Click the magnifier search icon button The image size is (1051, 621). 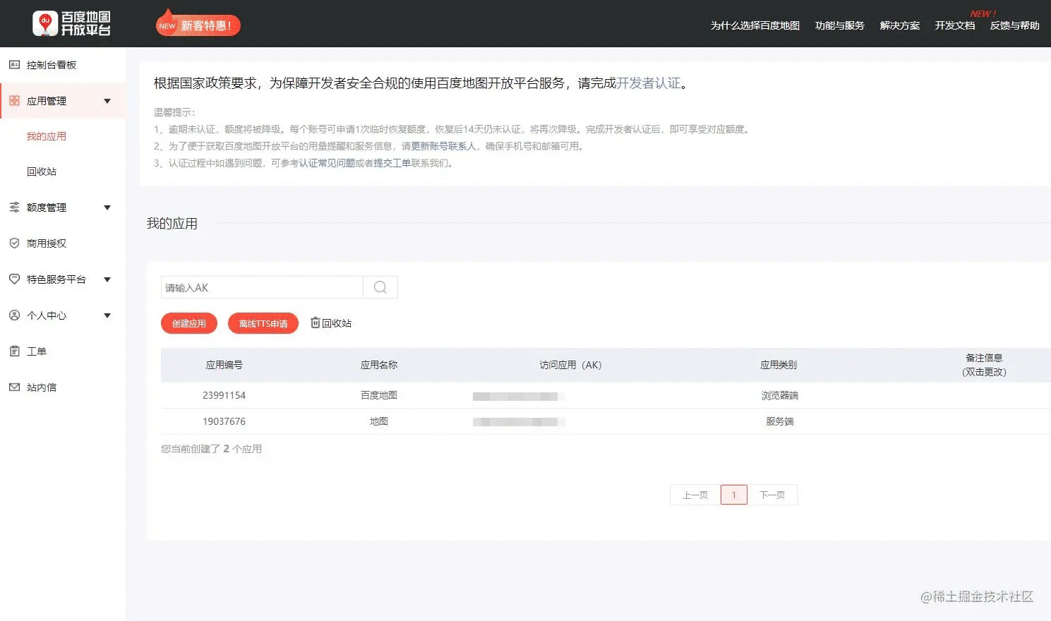click(380, 287)
